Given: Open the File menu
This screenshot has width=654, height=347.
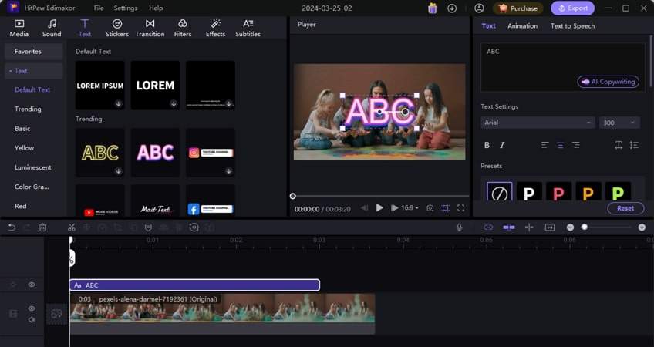Looking at the screenshot, I should [x=99, y=8].
